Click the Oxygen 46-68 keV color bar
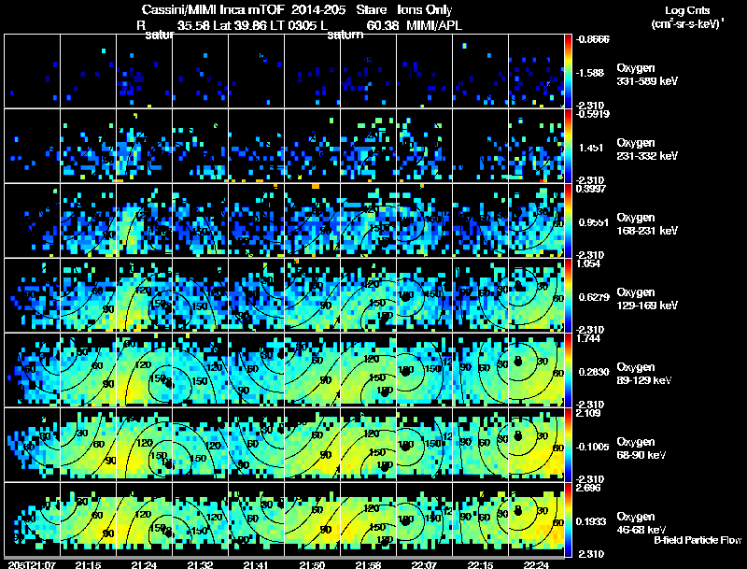 (568, 519)
